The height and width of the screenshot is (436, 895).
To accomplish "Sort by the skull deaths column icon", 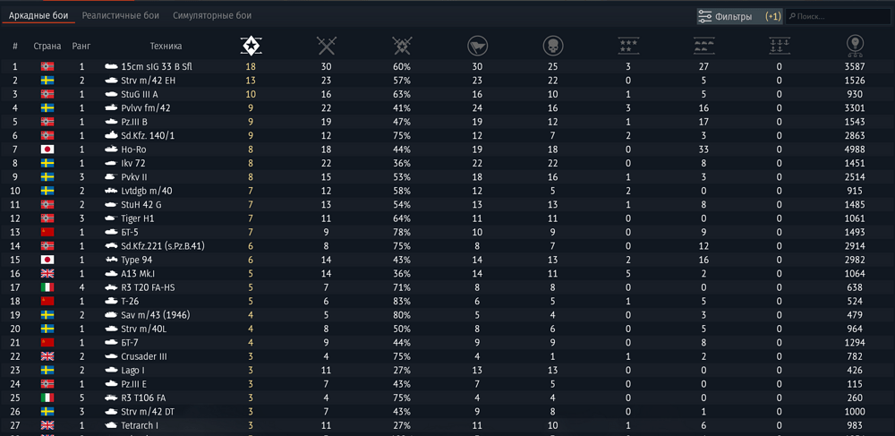I will pos(553,46).
